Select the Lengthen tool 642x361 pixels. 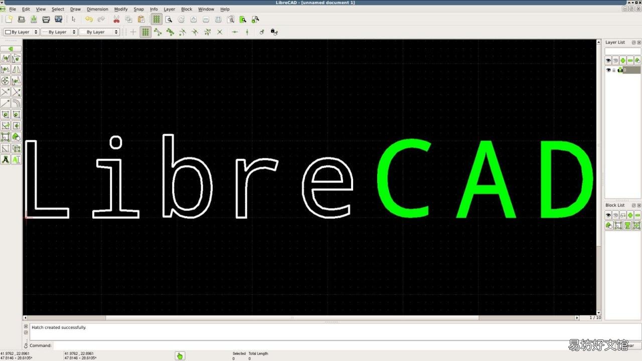(6, 103)
